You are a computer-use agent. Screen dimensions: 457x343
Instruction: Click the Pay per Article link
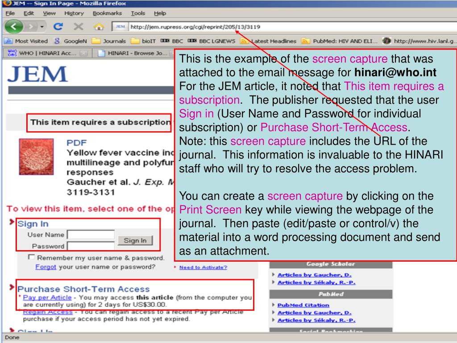(x=47, y=297)
